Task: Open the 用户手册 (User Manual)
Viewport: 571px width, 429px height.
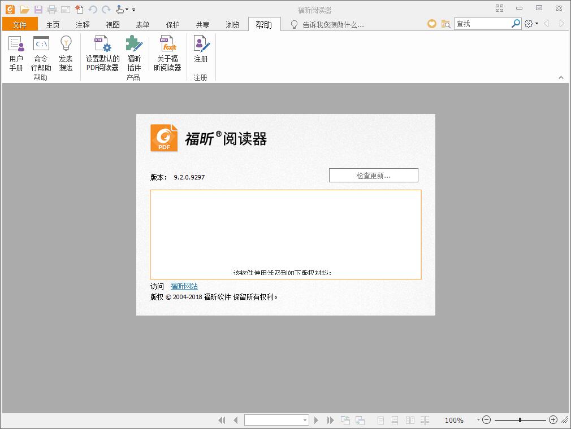Action: coord(16,54)
